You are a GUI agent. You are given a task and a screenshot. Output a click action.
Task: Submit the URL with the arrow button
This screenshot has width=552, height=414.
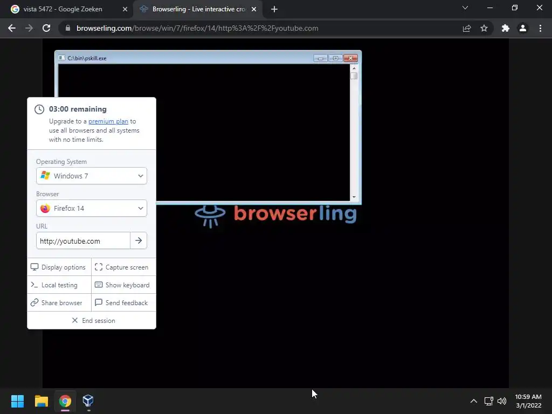click(139, 240)
